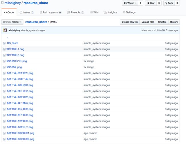
Task: Click the Issues circle icon
Action: (x=21, y=12)
